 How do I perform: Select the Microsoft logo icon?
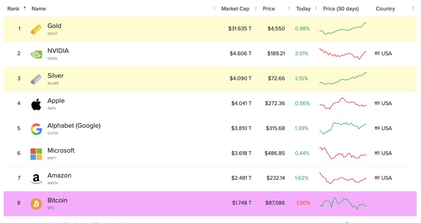(x=36, y=153)
